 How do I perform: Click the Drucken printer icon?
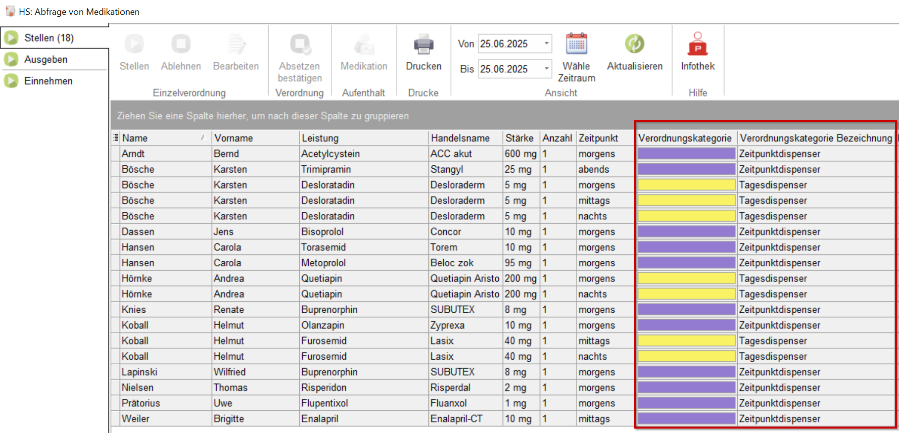424,45
